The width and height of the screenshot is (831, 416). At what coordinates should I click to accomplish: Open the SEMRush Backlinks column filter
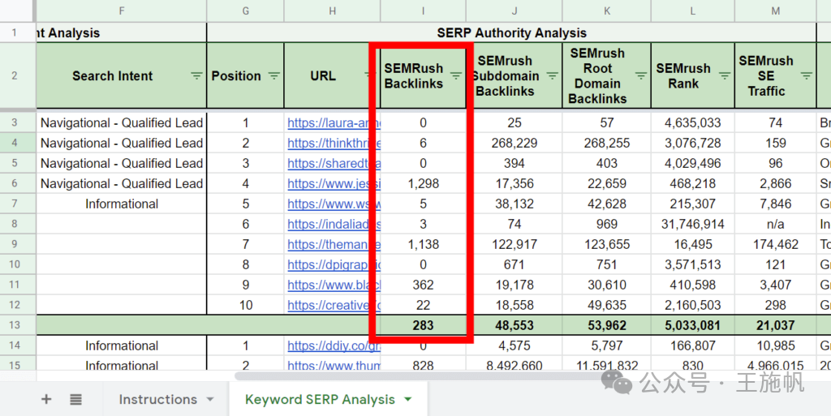coord(456,75)
